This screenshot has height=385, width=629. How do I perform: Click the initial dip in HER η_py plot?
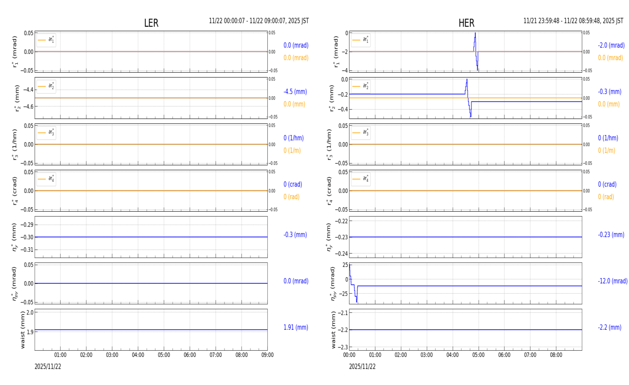tap(356, 301)
